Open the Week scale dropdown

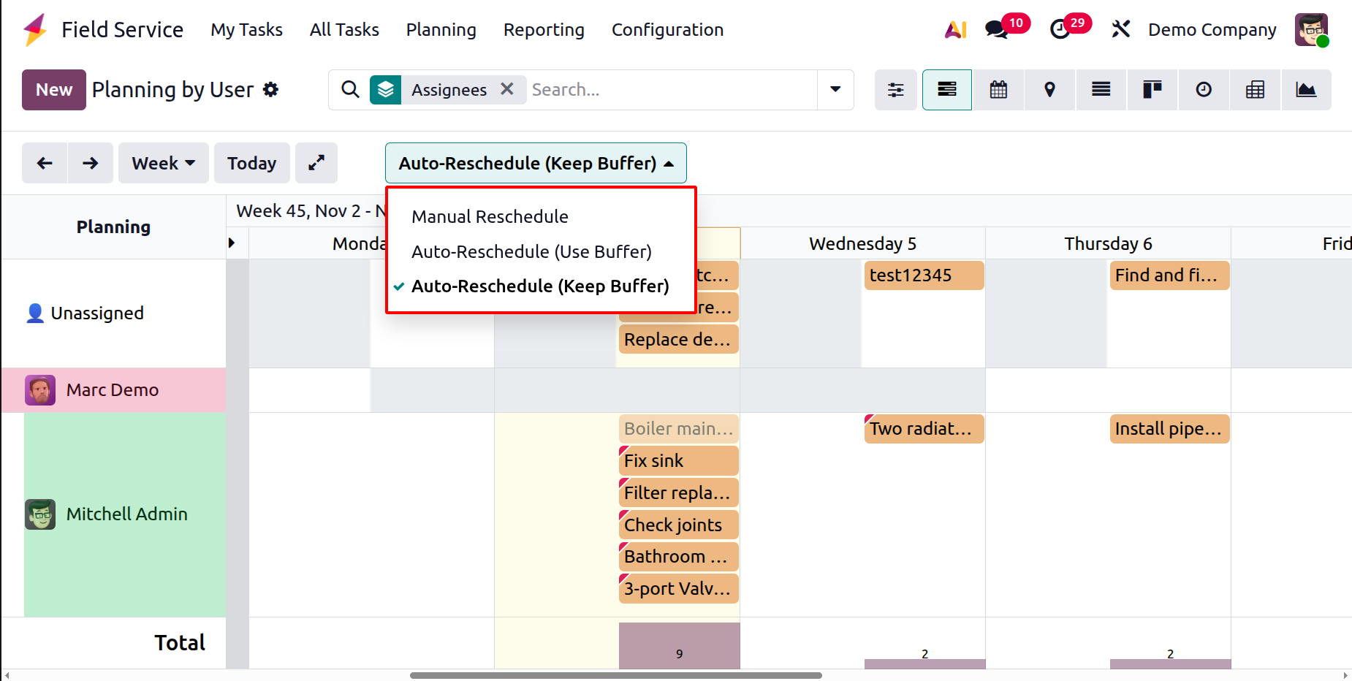click(x=163, y=163)
